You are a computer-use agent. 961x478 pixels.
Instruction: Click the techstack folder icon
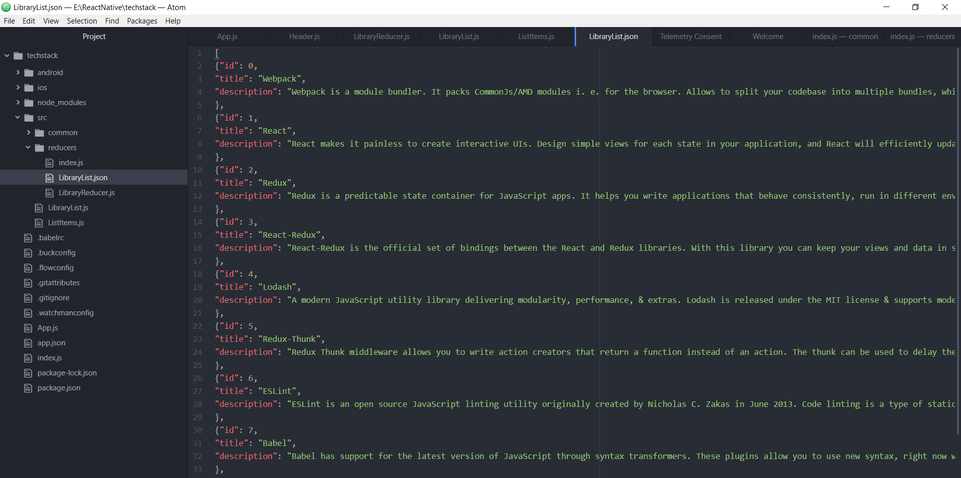[x=19, y=56]
